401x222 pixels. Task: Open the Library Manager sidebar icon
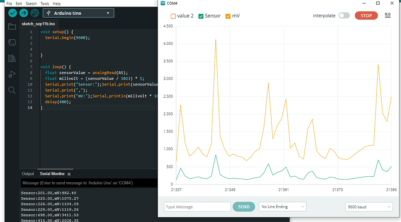coord(12,58)
